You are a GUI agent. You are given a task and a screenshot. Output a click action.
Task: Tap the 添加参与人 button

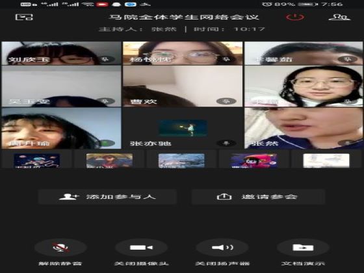click(x=107, y=197)
